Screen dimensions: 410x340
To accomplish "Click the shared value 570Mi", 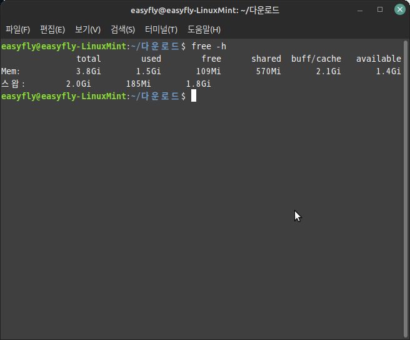I will pos(269,71).
